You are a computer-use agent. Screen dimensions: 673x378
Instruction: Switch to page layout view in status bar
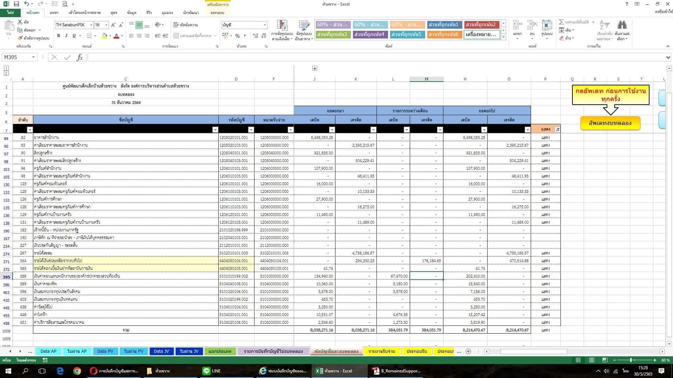pyautogui.click(x=591, y=360)
